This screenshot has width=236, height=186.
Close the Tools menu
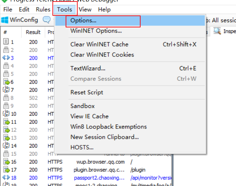pyautogui.click(x=64, y=9)
